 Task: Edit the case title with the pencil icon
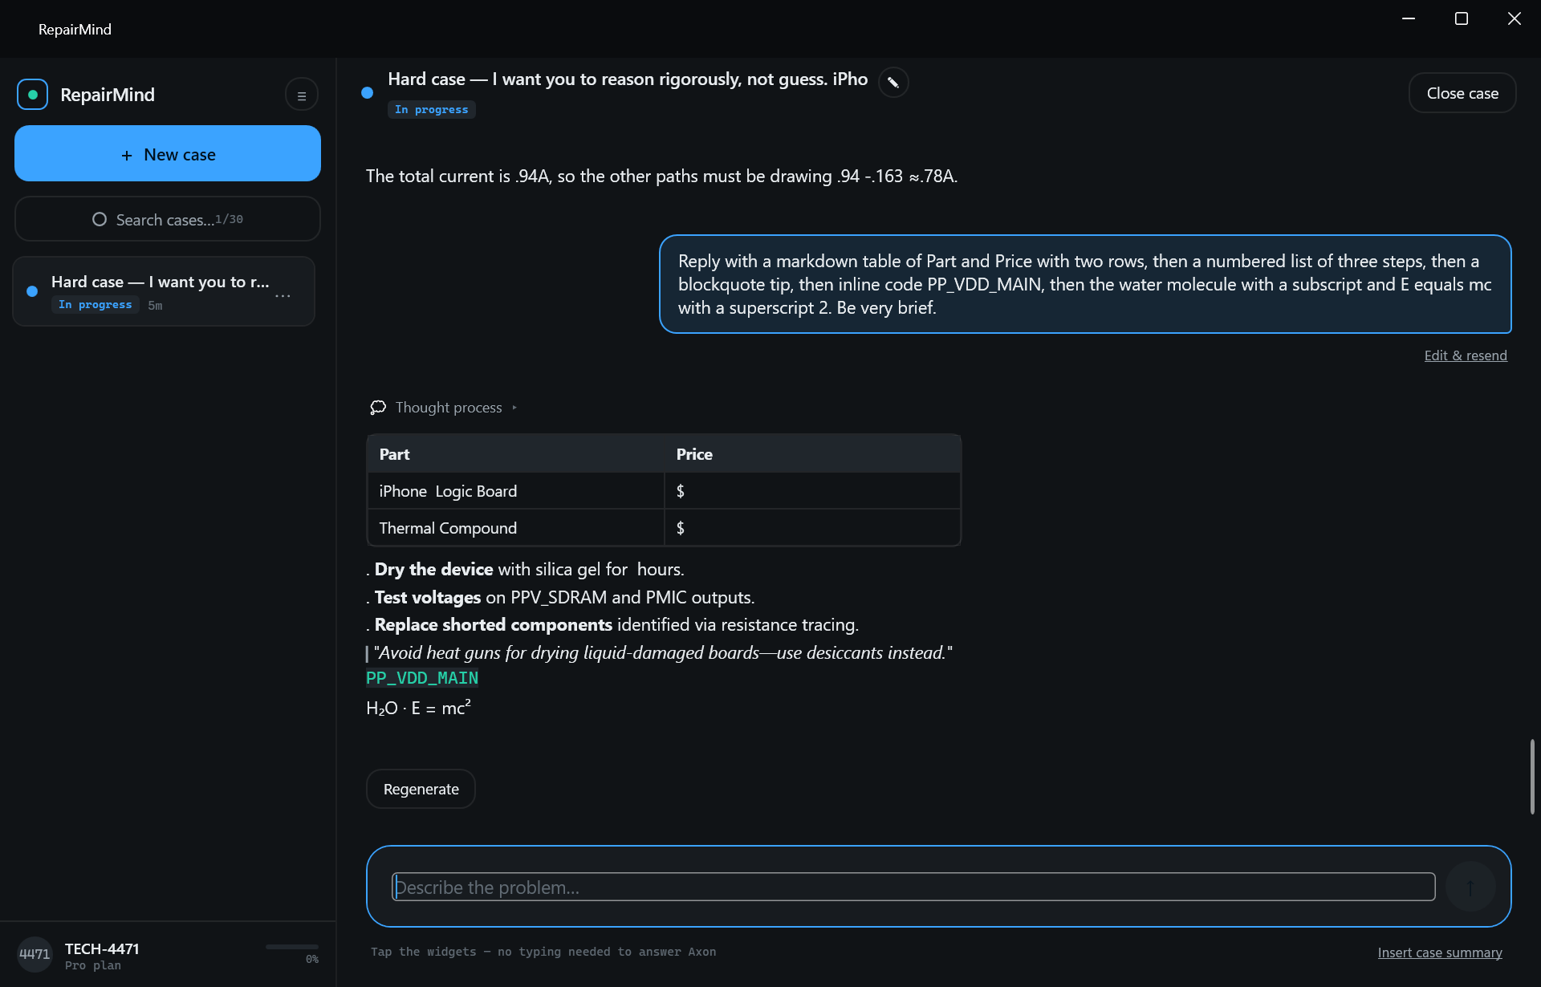coord(893,83)
